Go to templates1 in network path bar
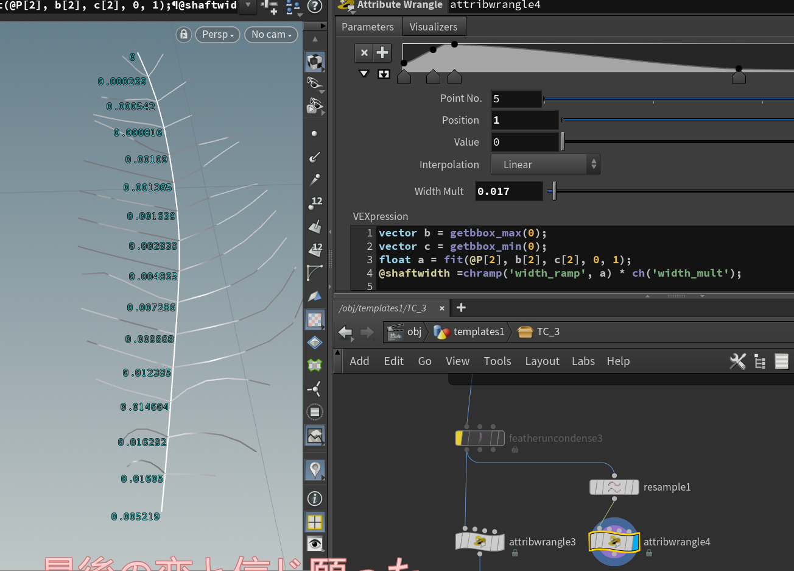 [479, 332]
